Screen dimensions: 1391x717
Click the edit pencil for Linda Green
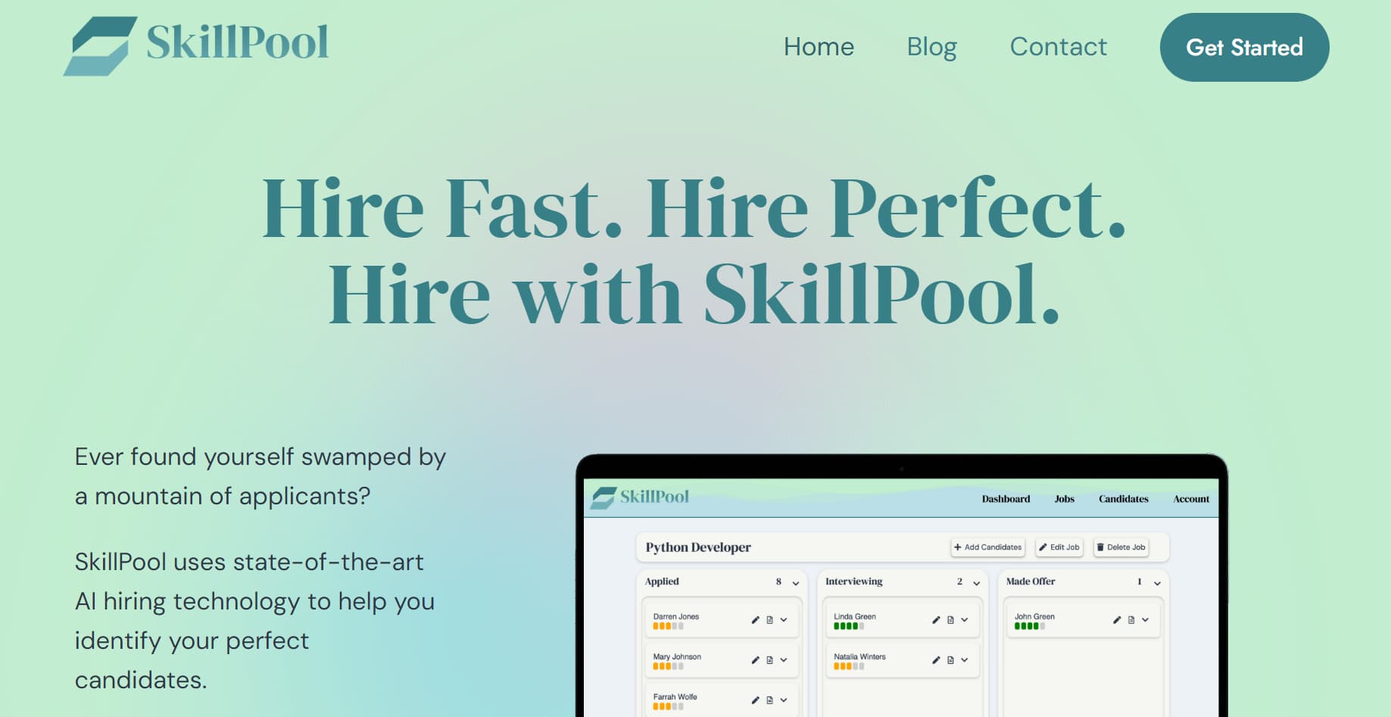(x=936, y=620)
